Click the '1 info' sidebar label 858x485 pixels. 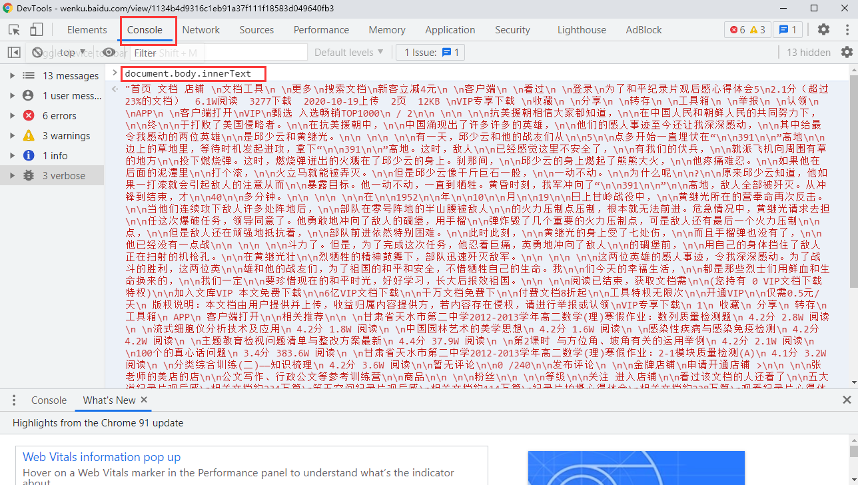point(55,156)
